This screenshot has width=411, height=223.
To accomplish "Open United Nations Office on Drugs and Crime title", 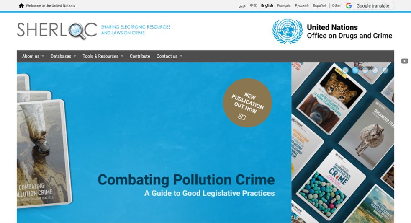I will pyautogui.click(x=349, y=31).
